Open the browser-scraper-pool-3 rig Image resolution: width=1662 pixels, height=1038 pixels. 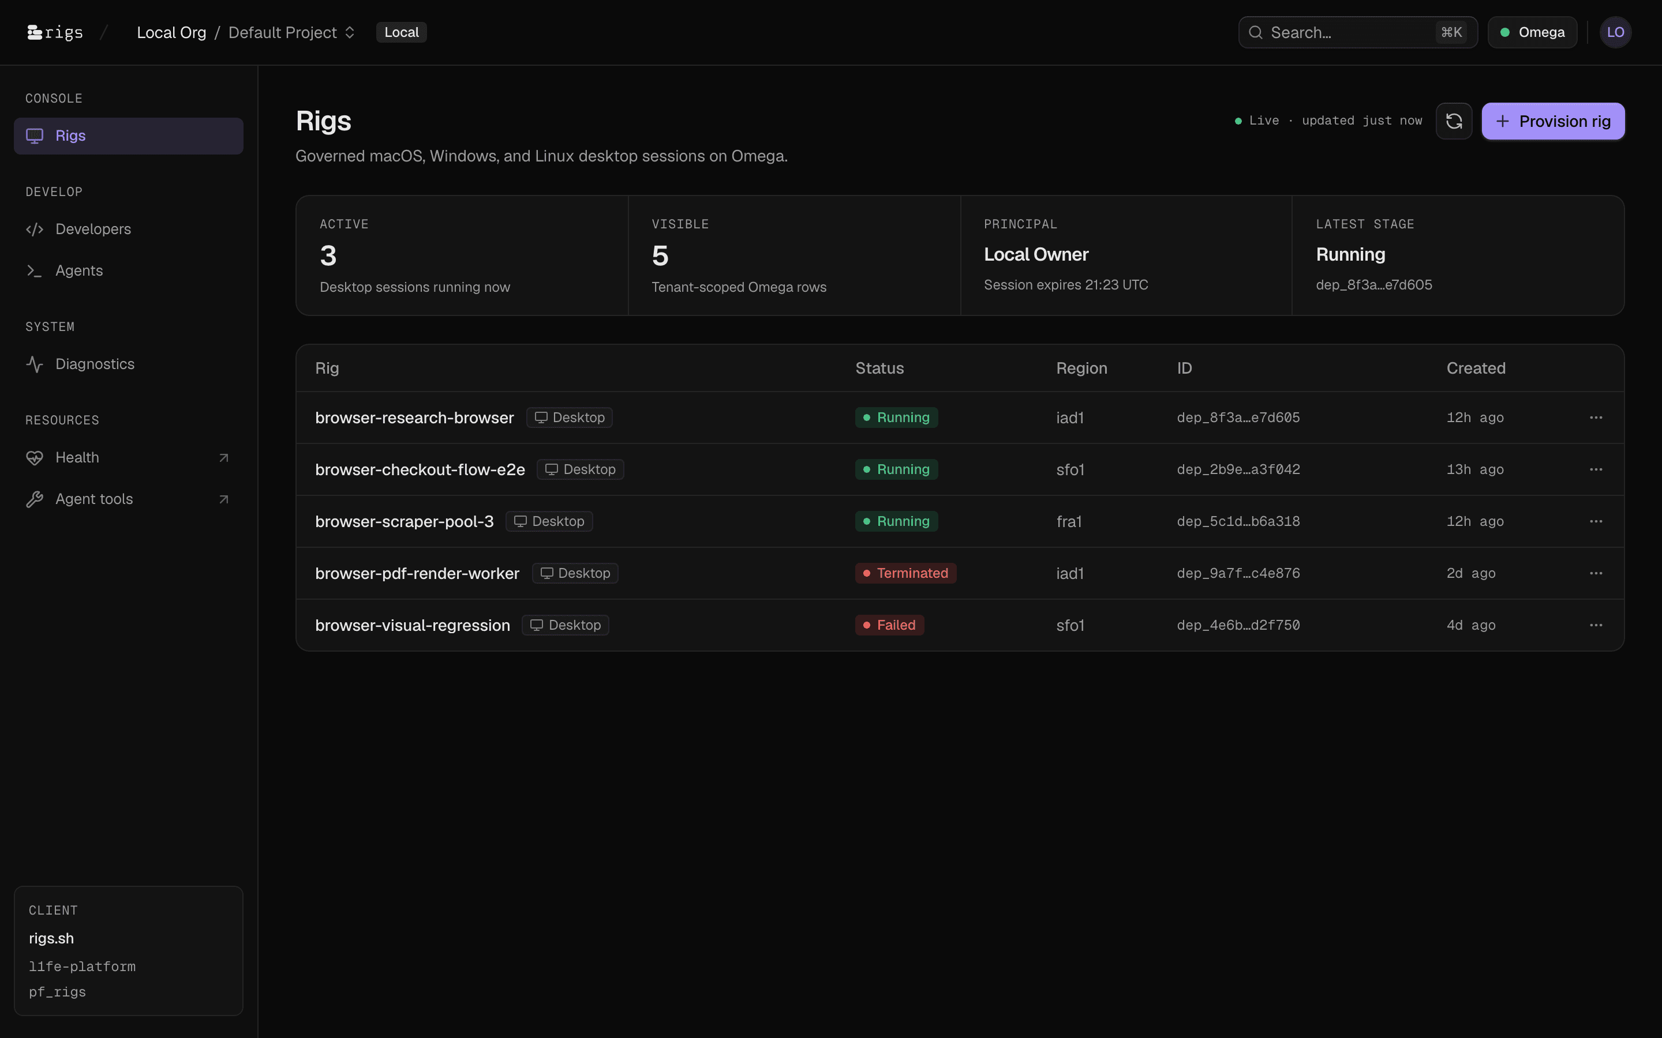pos(404,521)
